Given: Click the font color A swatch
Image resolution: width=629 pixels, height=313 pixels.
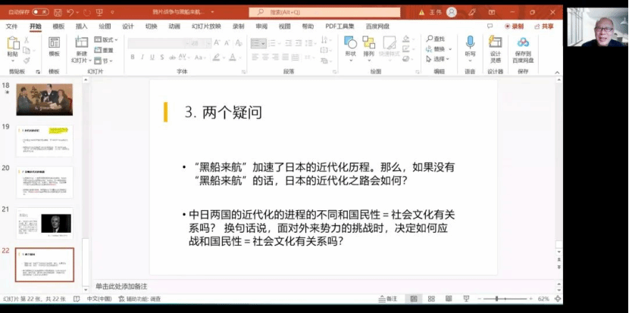Looking at the screenshot, I should click(232, 57).
